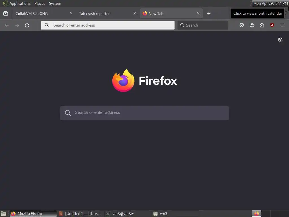Switch to the vm3@vm3 terminal window
The height and width of the screenshot is (217, 289).
coord(128,214)
